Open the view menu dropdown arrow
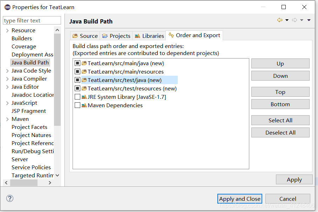This screenshot has height=212, width=318. (x=309, y=20)
